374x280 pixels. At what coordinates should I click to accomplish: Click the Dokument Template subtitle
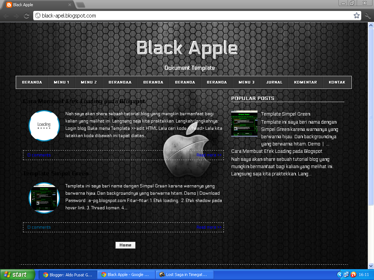tap(190, 68)
